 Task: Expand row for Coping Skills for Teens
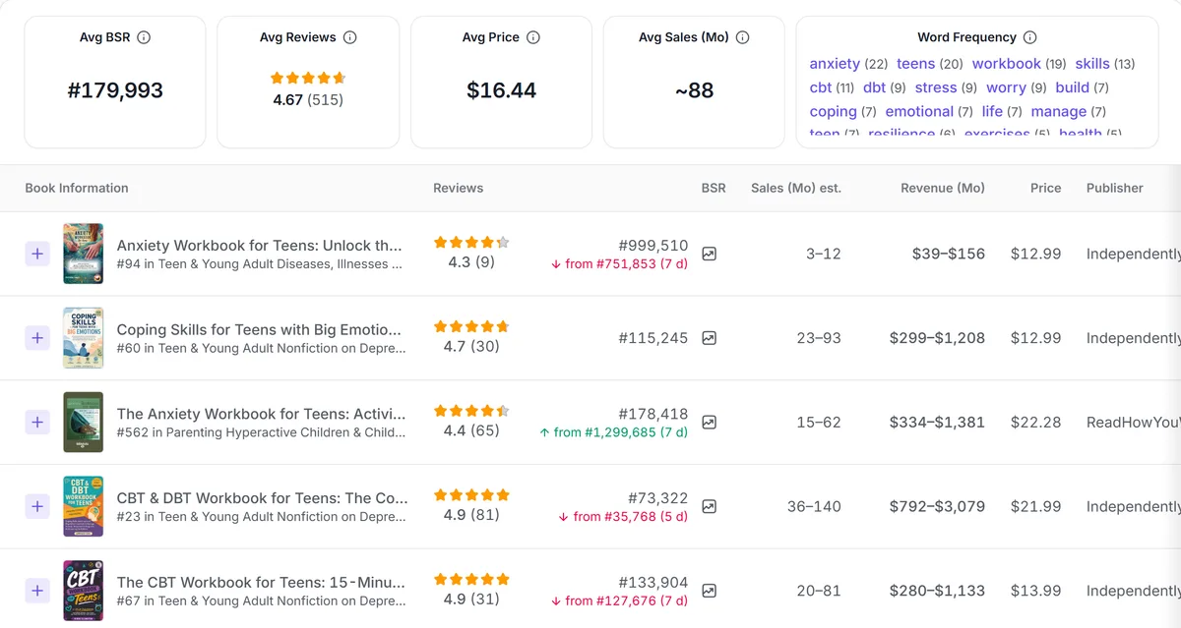[x=37, y=338]
